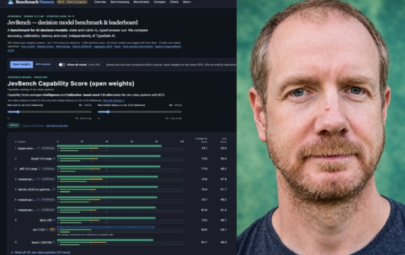Open Explore ImageJevBench link

pyautogui.click(x=168, y=47)
